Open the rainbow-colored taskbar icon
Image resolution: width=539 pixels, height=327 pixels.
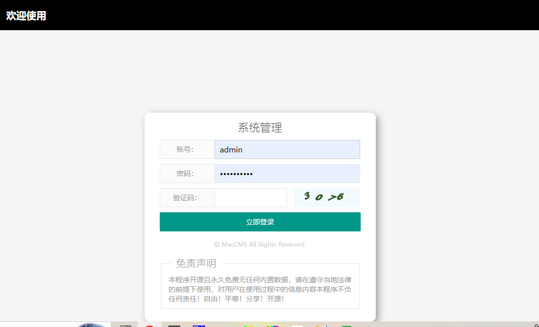[x=272, y=325]
